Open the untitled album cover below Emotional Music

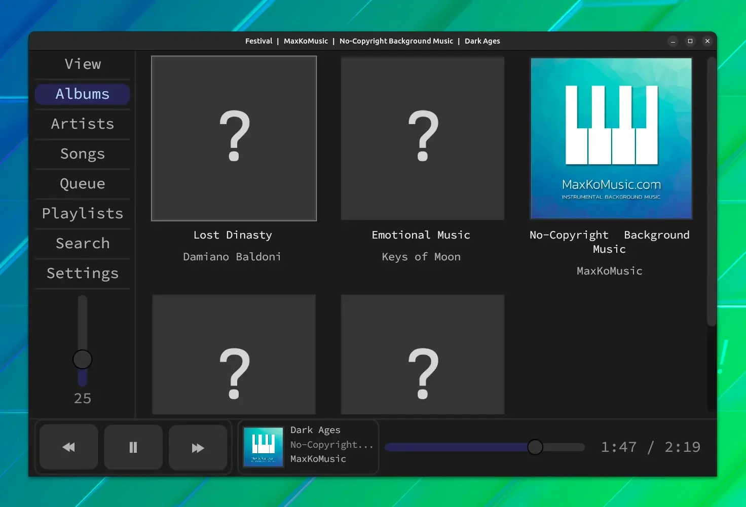click(423, 355)
